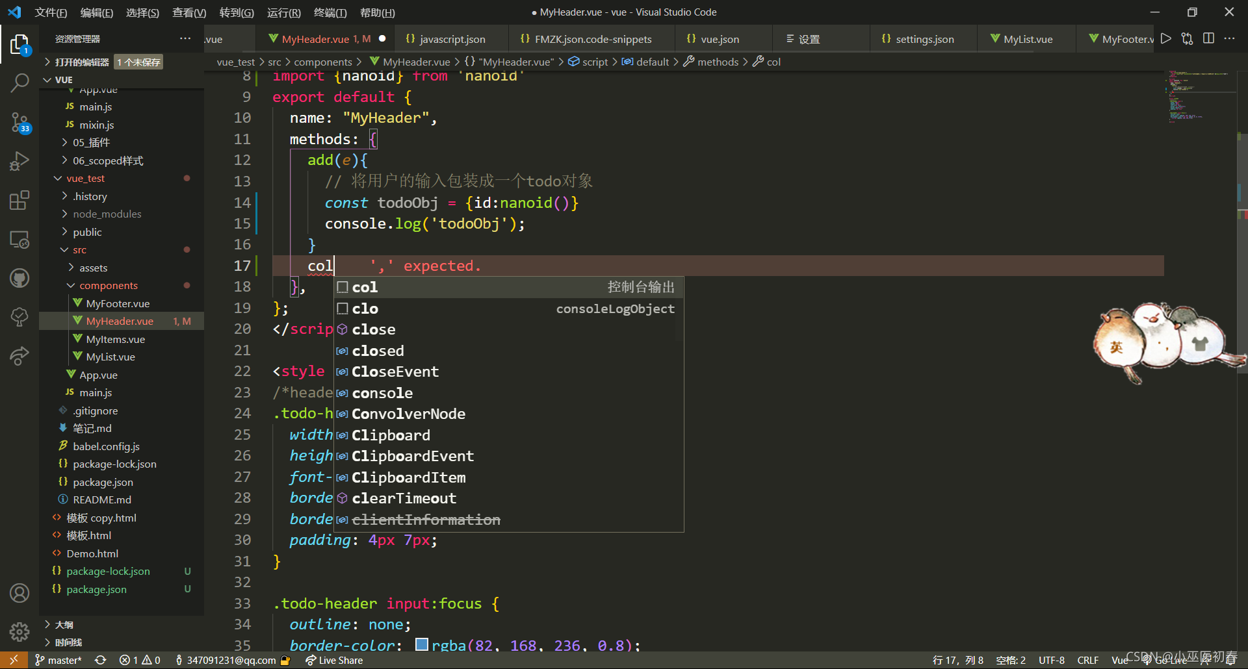Open MyFooter.vue in the file tree
This screenshot has height=669, width=1248.
tap(118, 303)
